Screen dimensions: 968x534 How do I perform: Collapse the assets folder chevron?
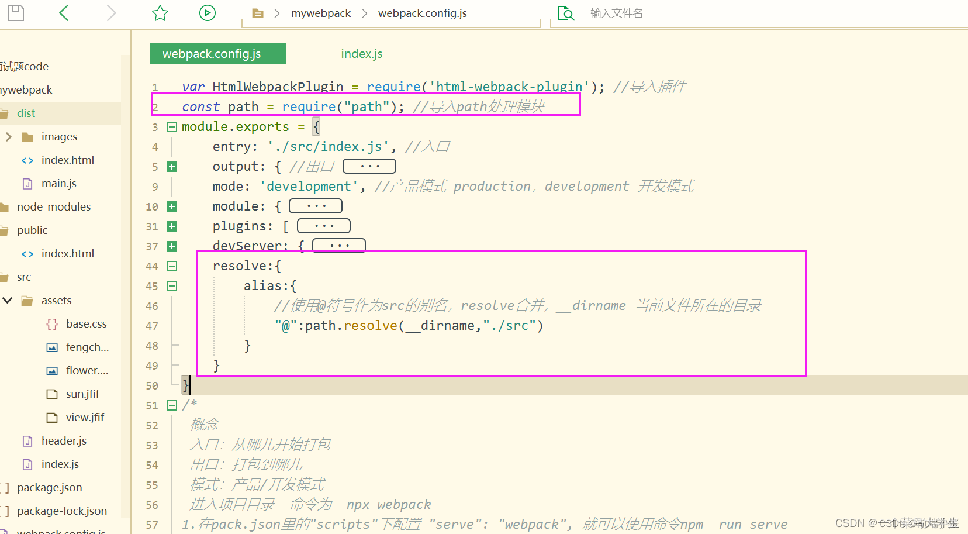8,300
